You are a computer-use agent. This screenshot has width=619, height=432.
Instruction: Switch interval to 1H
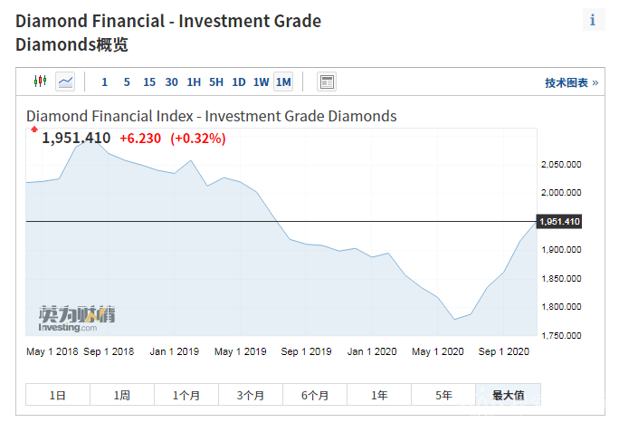[x=194, y=82]
